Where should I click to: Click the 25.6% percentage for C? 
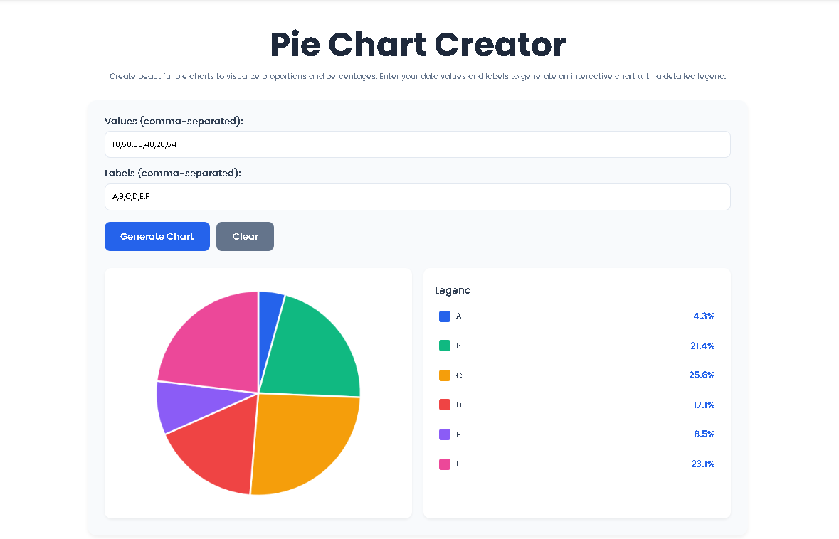coord(703,375)
